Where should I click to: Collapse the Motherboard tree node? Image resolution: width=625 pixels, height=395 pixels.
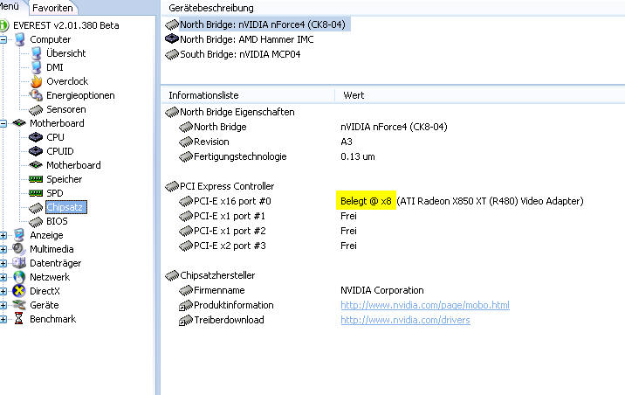pyautogui.click(x=3, y=123)
